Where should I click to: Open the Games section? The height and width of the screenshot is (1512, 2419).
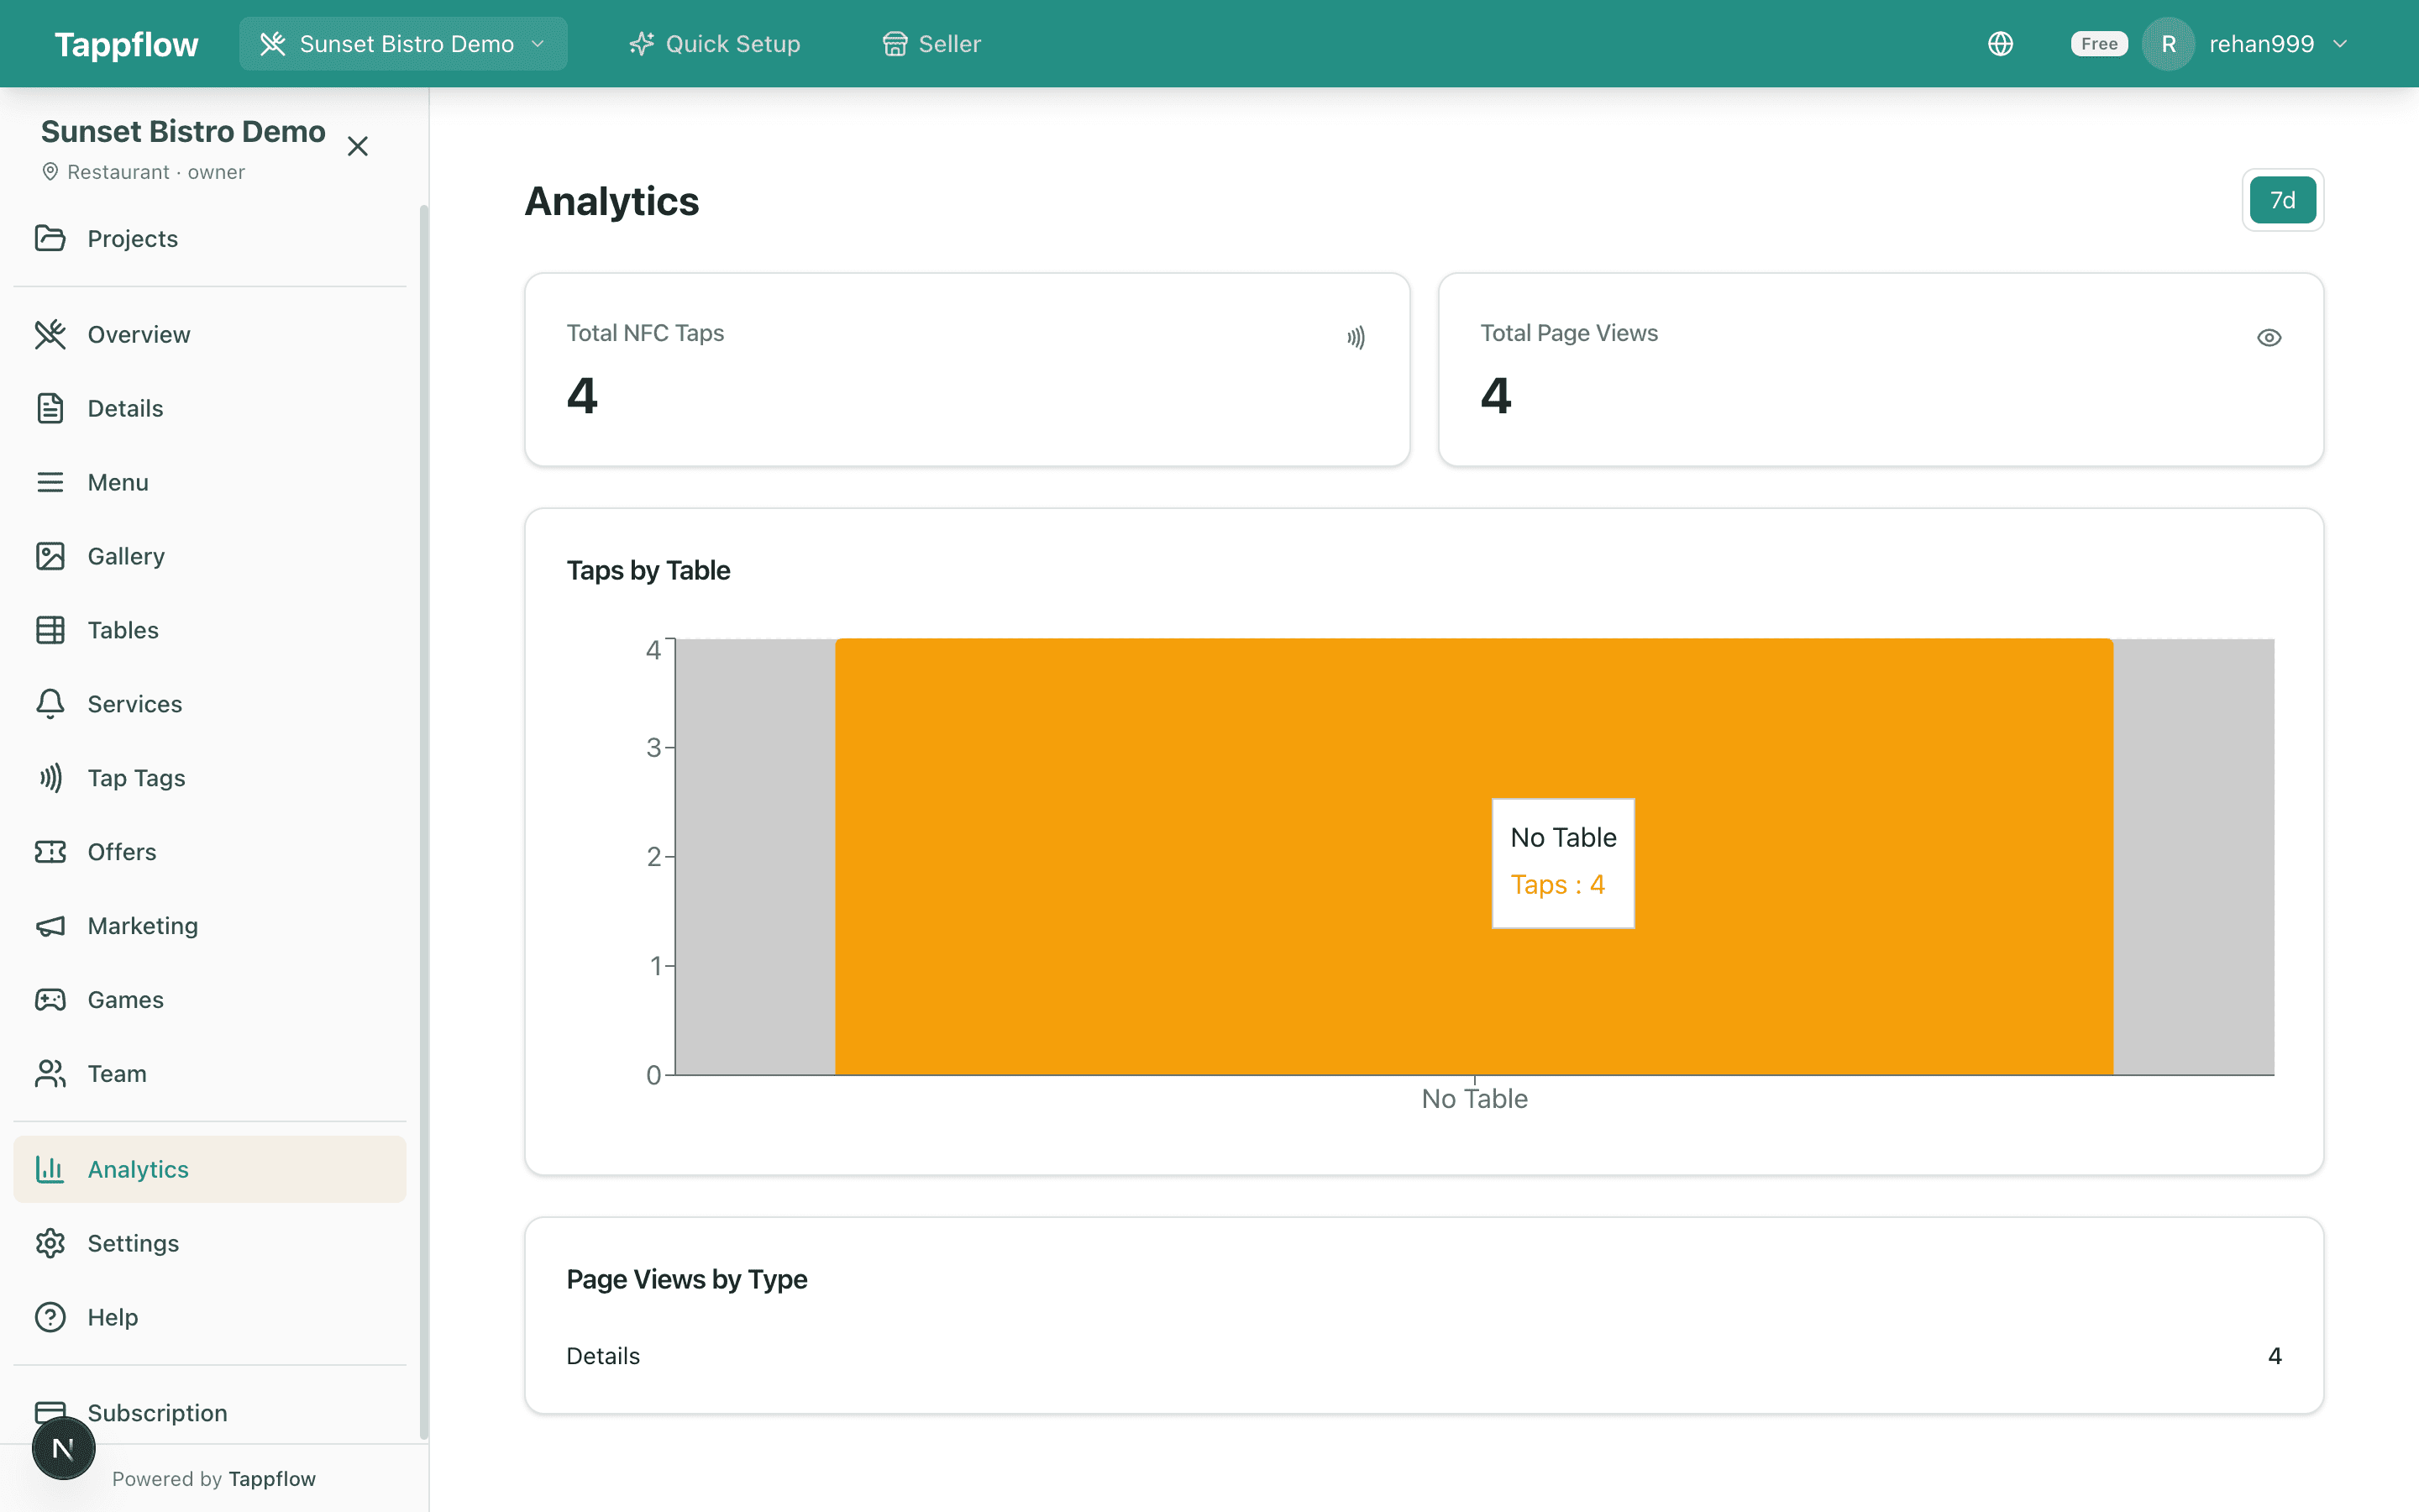click(x=125, y=999)
